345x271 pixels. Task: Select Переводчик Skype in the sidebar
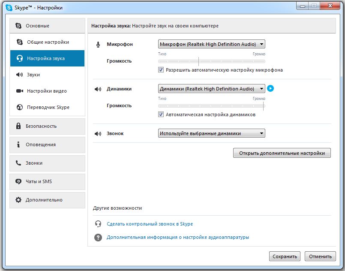47,107
